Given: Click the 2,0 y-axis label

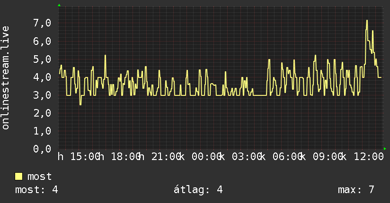Looking at the screenshot, I should click(x=42, y=113).
